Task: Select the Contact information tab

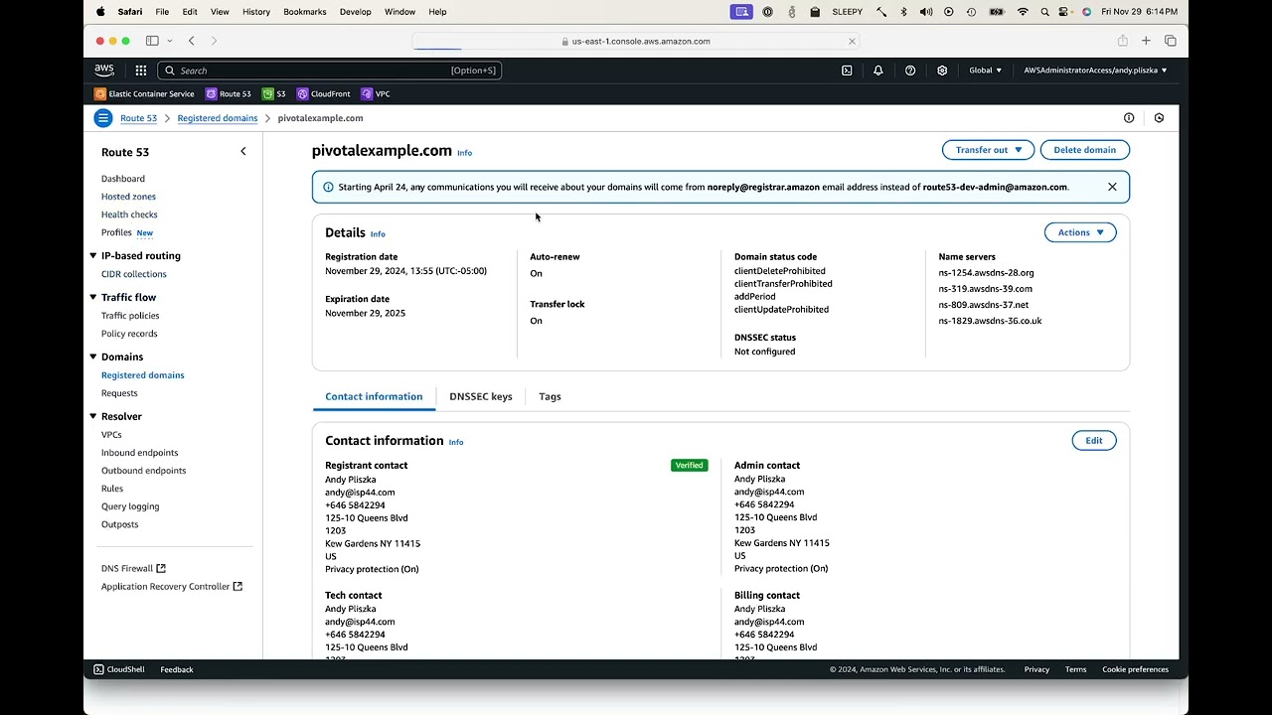Action: [x=374, y=396]
